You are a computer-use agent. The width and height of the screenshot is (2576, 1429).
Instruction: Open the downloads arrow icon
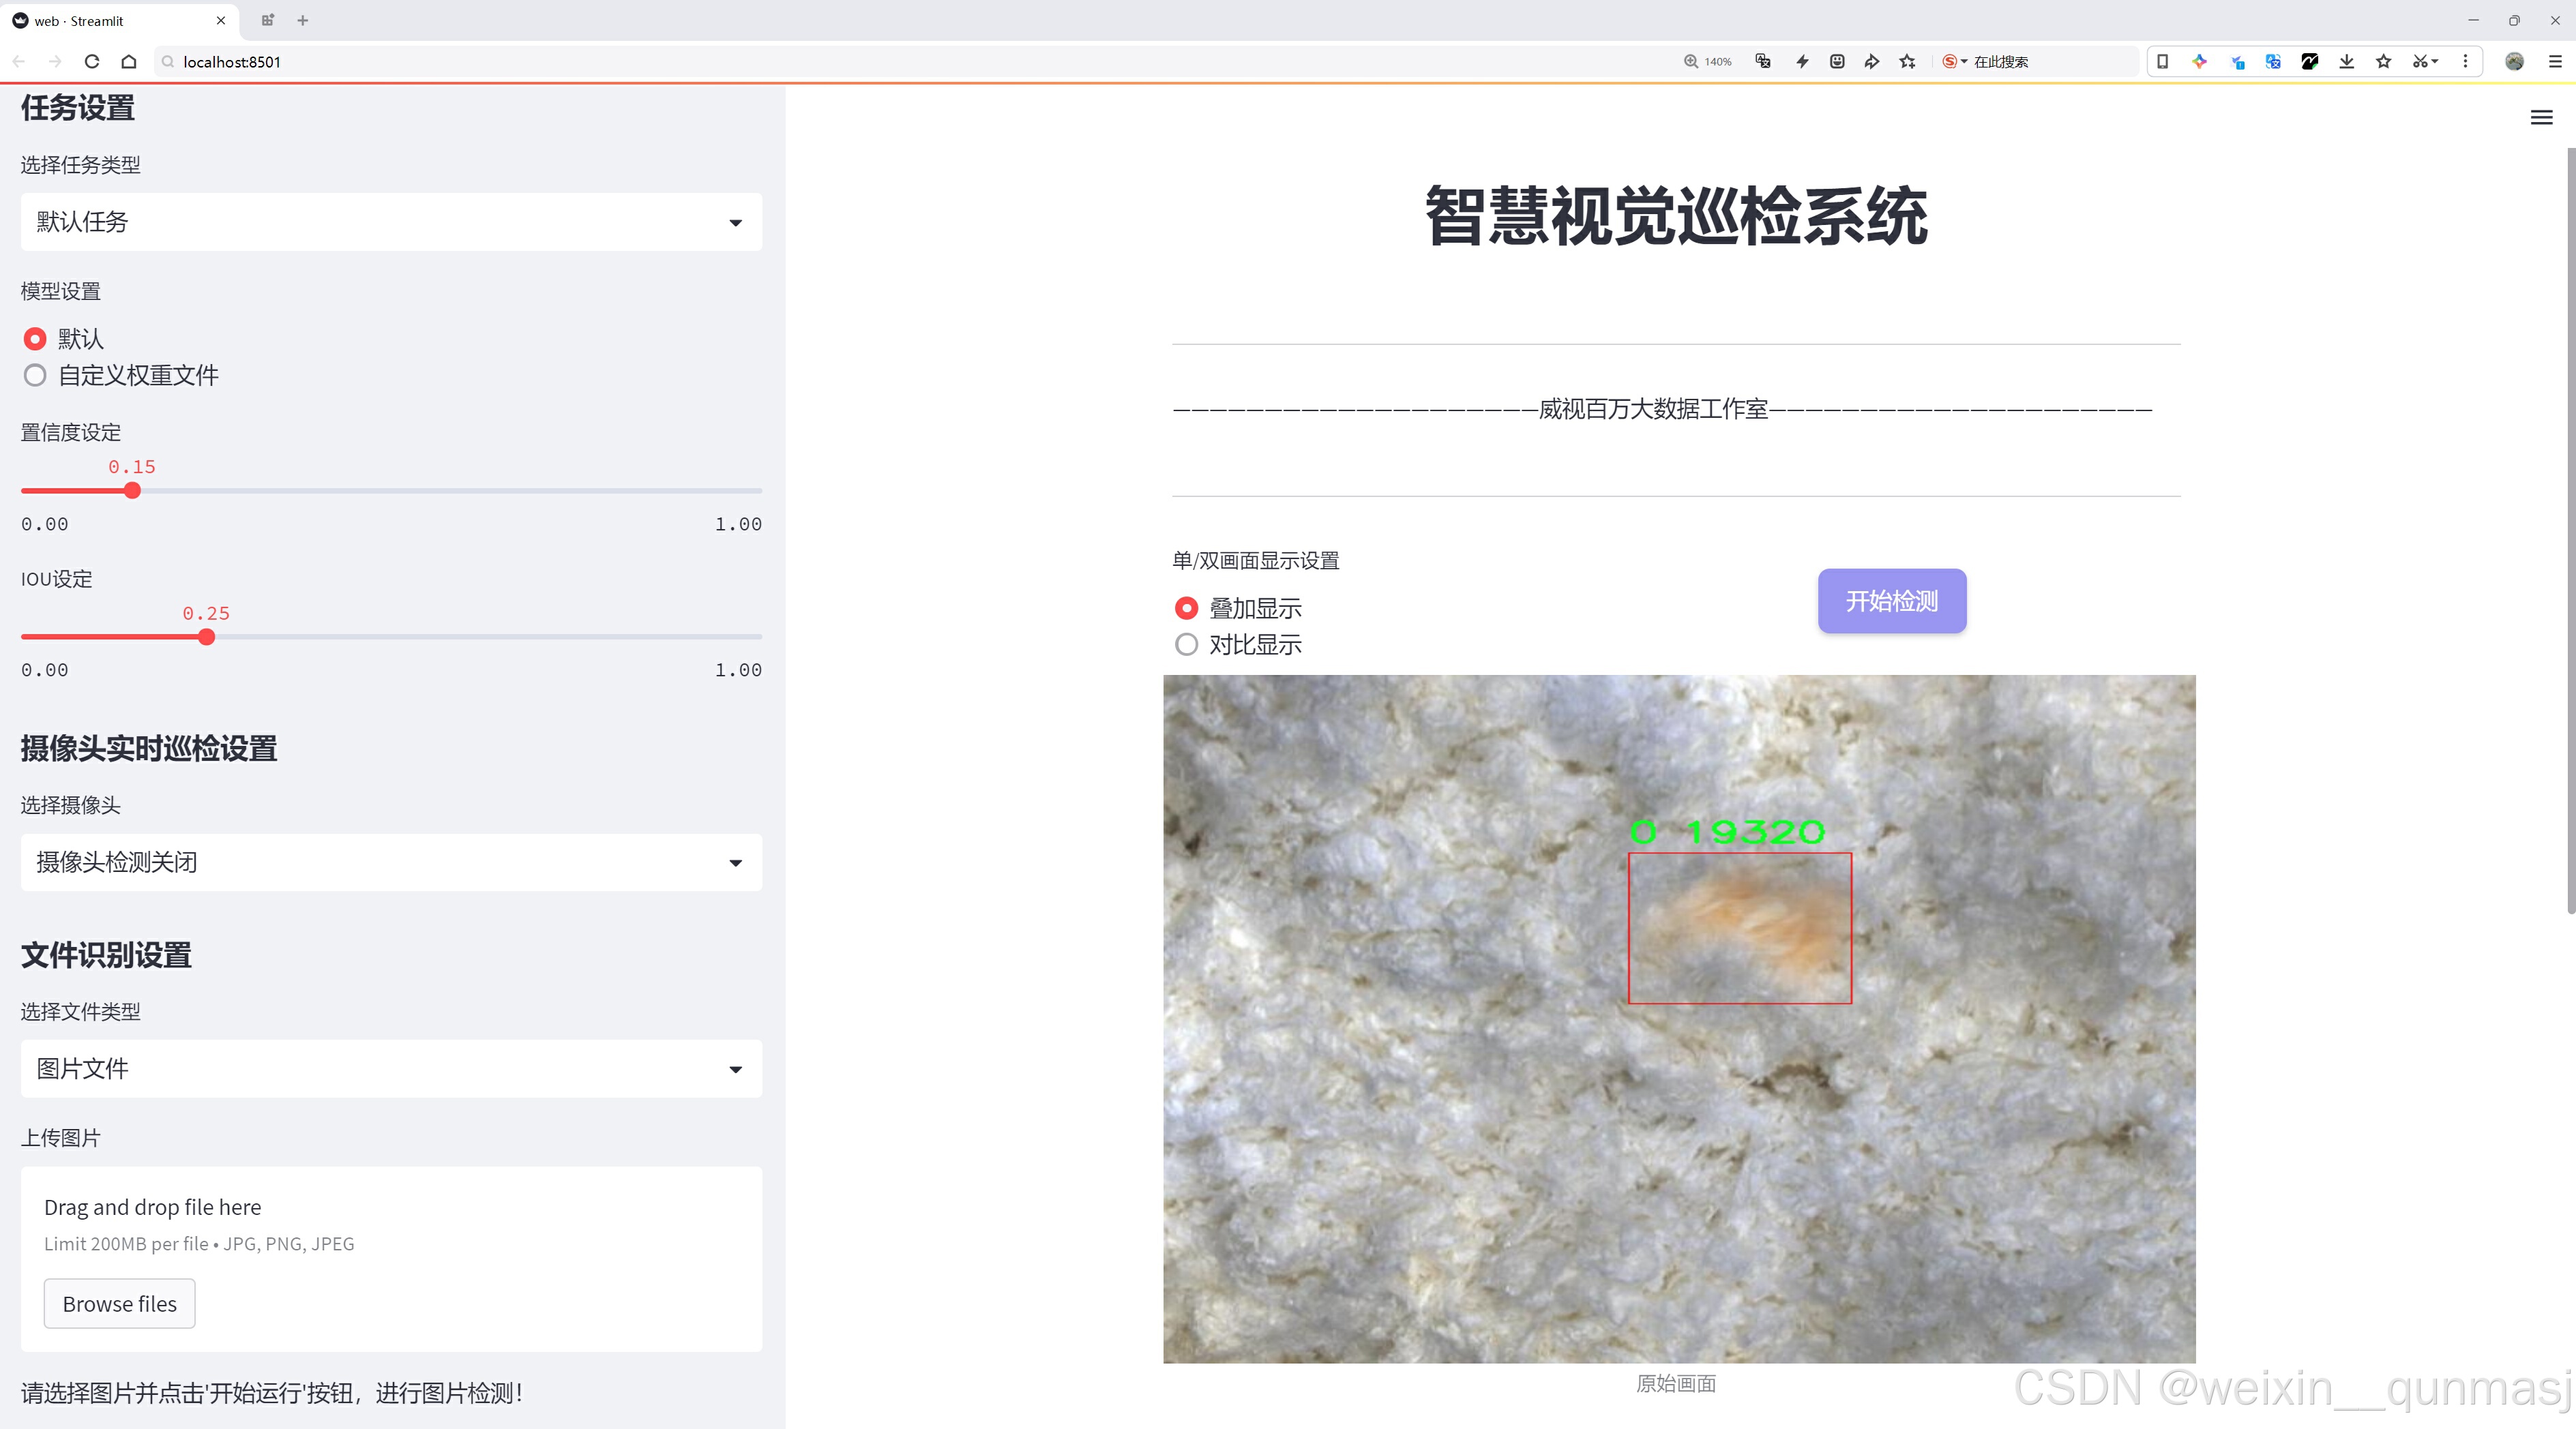pyautogui.click(x=2346, y=62)
